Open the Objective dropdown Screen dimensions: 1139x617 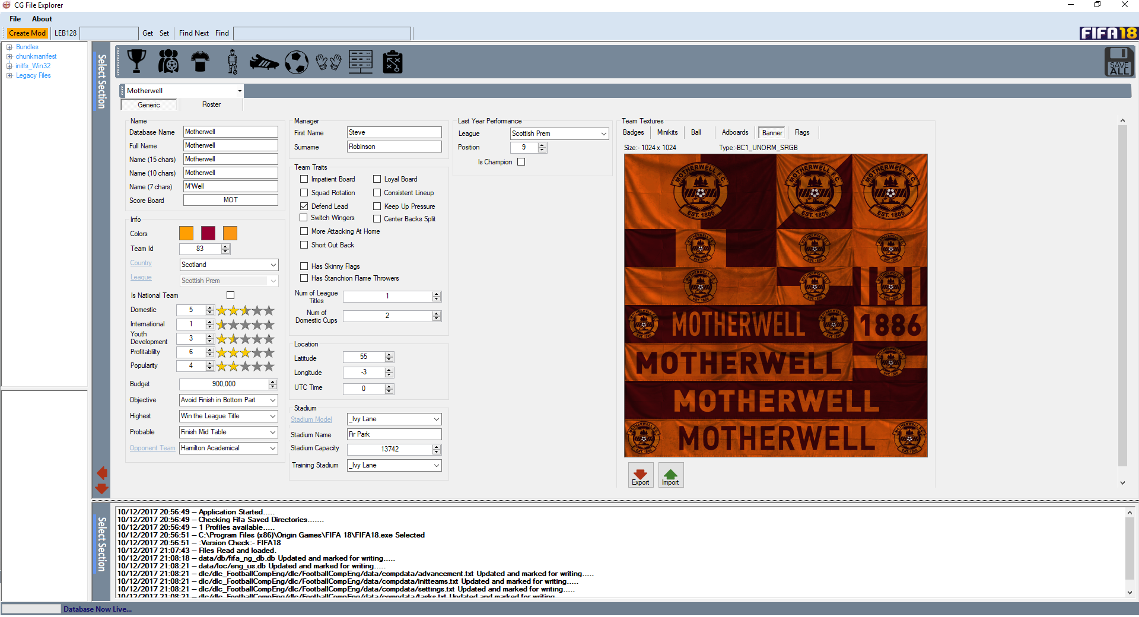[273, 400]
